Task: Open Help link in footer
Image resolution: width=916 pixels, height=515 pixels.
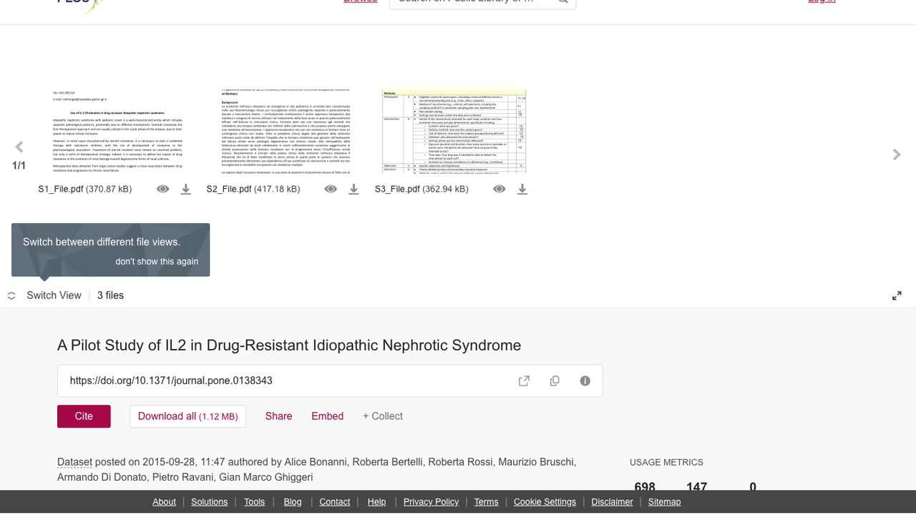Action: [x=376, y=502]
